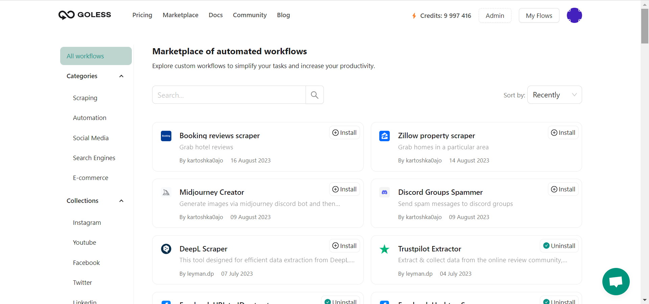Screen dimensions: 649x304
Task: Open the user profile avatar
Action: click(x=574, y=15)
